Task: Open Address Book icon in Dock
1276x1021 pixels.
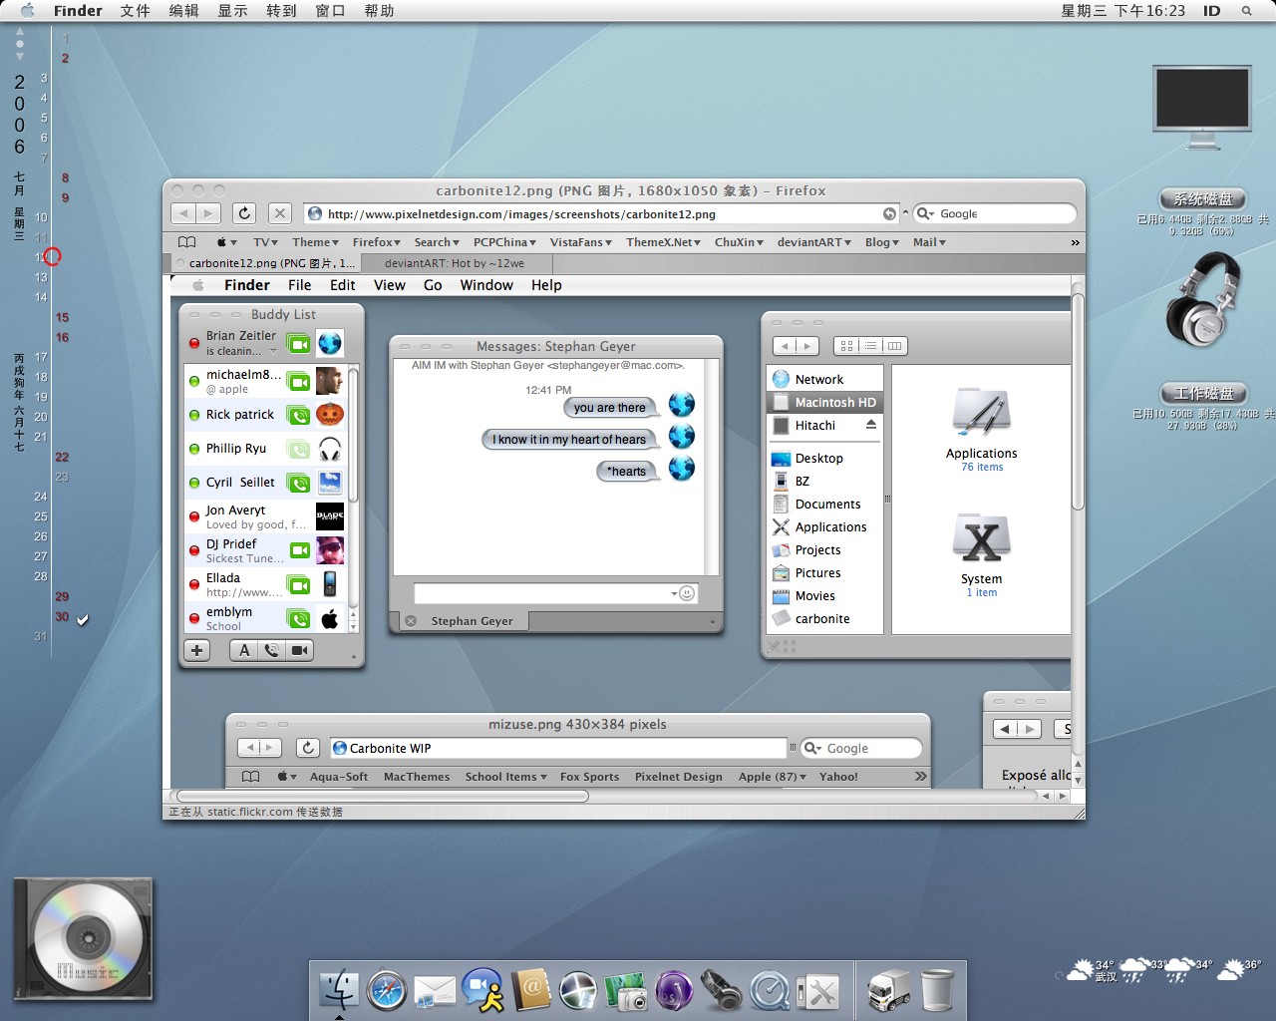Action: 531,990
